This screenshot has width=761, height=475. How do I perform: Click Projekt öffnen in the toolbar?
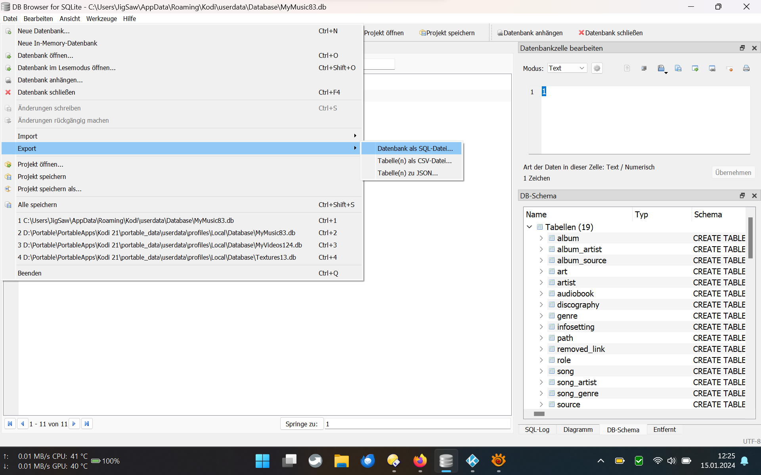[x=384, y=33]
